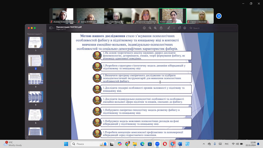263x148 pixels.
Task: Select Людмила Матохнюк's video tile
Action: (x=145, y=16)
